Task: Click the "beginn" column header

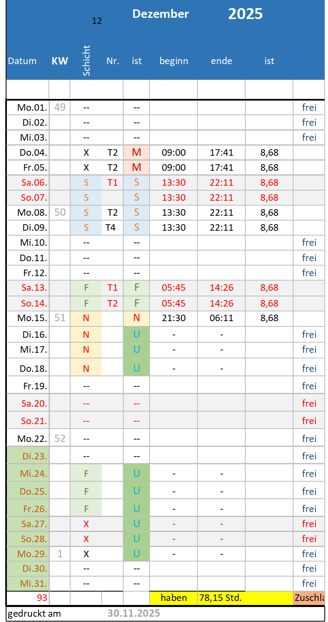Action: [174, 61]
